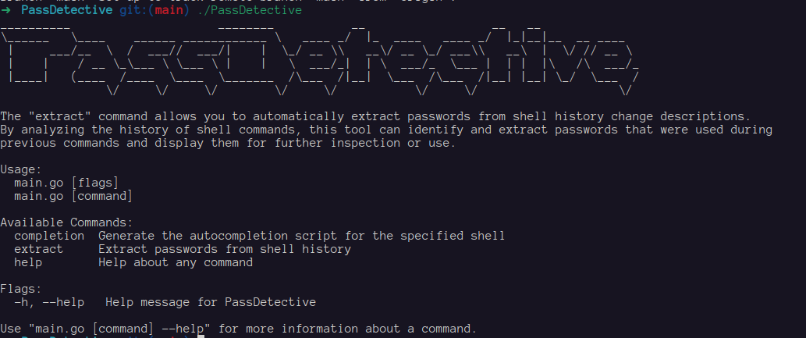Click the completion command name
Image resolution: width=806 pixels, height=338 pixels.
(x=49, y=237)
